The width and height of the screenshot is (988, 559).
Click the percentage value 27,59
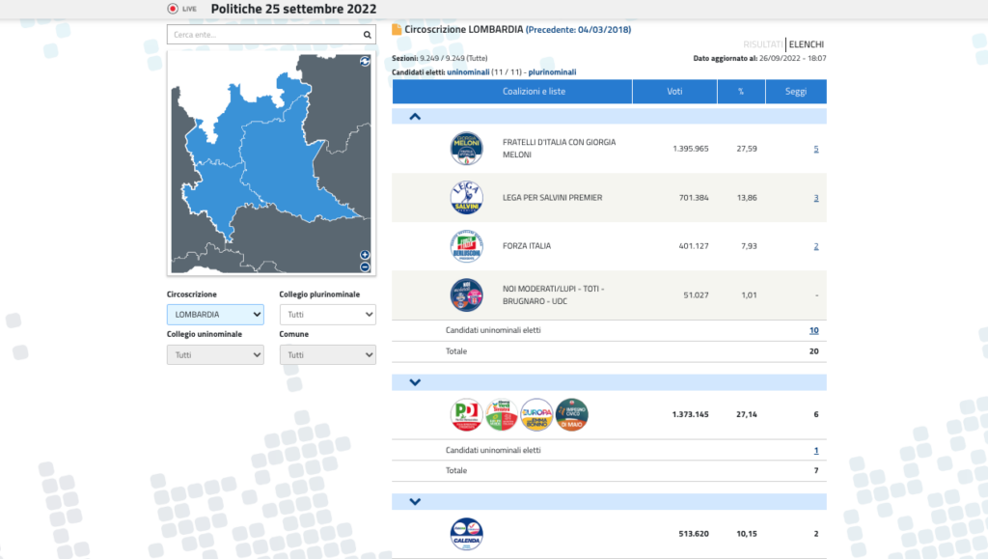pos(747,149)
